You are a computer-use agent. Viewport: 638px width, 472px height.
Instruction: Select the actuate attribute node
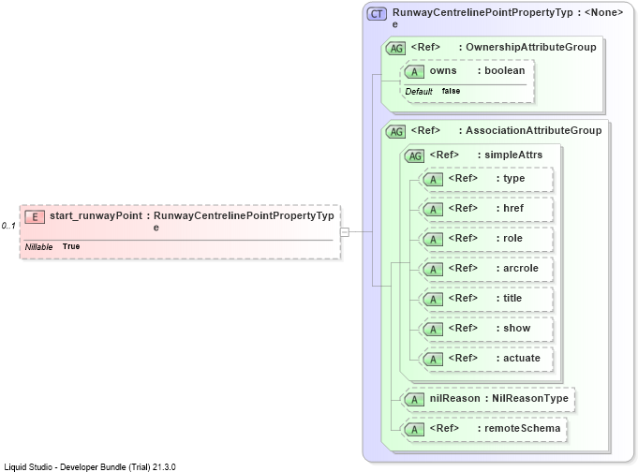click(x=487, y=359)
